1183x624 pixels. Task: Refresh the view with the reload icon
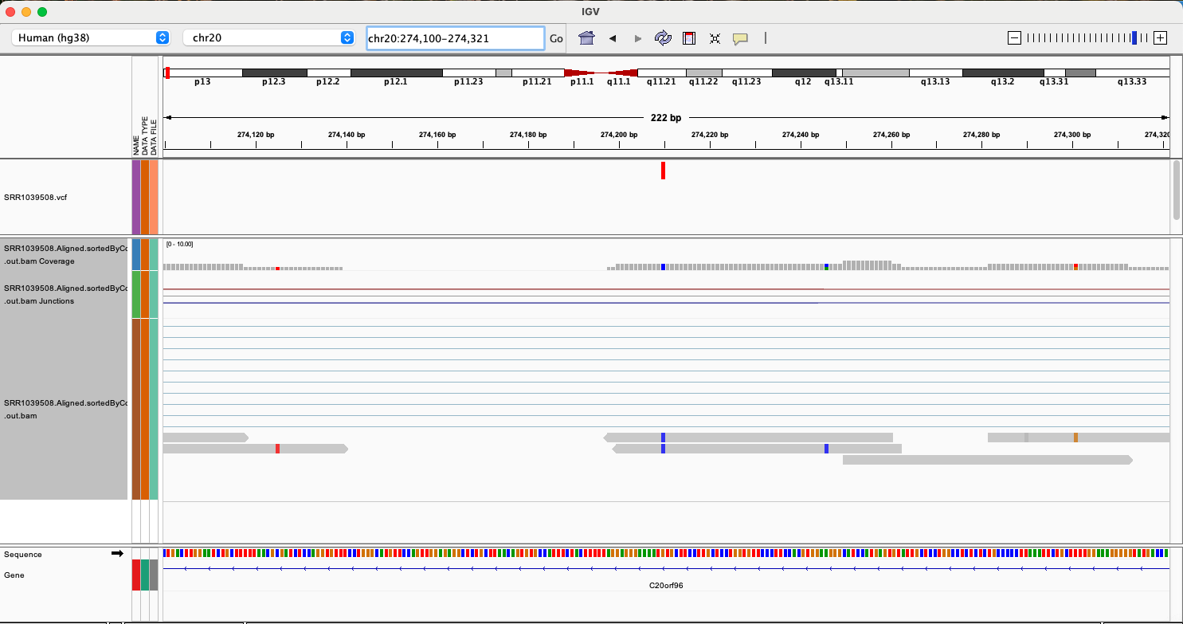point(663,38)
